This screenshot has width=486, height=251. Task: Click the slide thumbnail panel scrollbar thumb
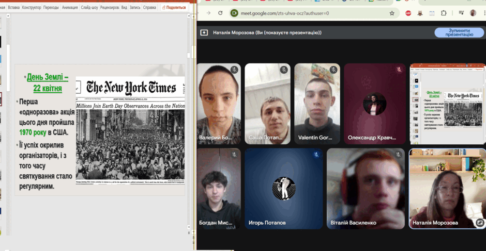(8, 68)
